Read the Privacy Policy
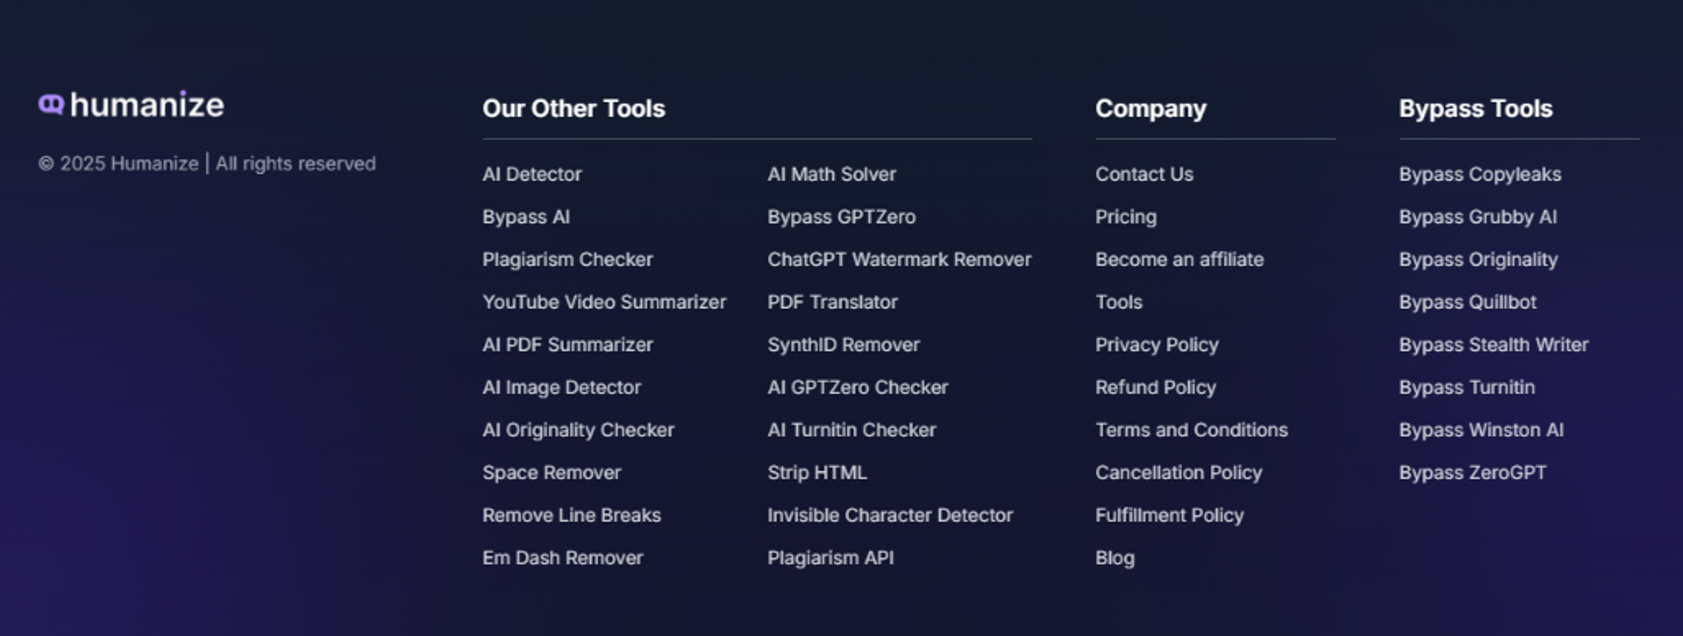 point(1157,345)
